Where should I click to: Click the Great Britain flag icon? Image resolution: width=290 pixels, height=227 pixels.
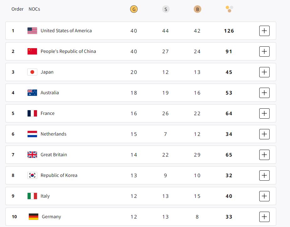pos(32,155)
